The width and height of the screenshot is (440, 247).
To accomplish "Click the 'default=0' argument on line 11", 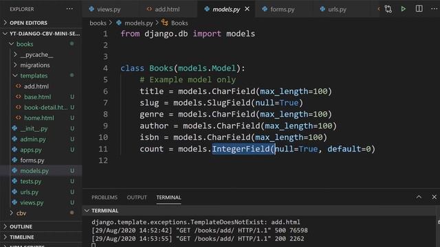I will pyautogui.click(x=349, y=149).
